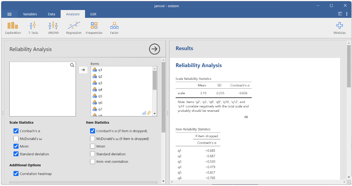Viewport: 352px width, 186px height.
Task: Open the Edit tab
Action: pos(93,14)
